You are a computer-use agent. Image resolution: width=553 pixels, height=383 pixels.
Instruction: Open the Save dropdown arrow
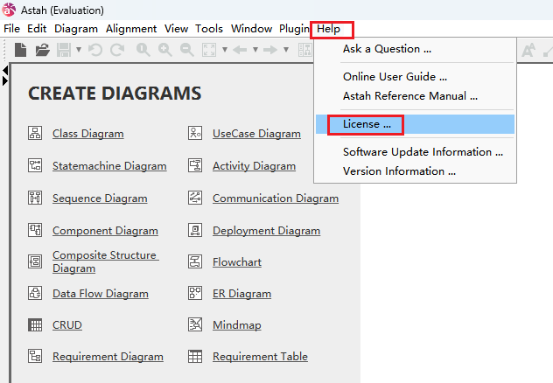[x=79, y=50]
